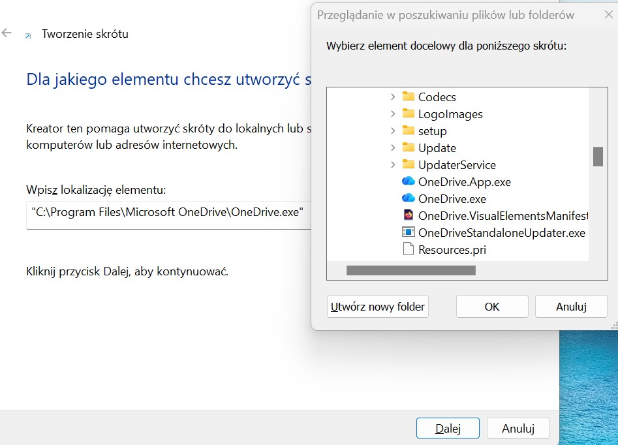The height and width of the screenshot is (445, 618).
Task: Select the Update folder name
Action: [x=437, y=148]
